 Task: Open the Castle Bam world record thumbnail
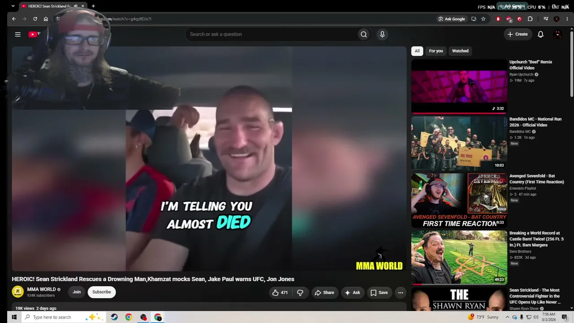tap(459, 258)
